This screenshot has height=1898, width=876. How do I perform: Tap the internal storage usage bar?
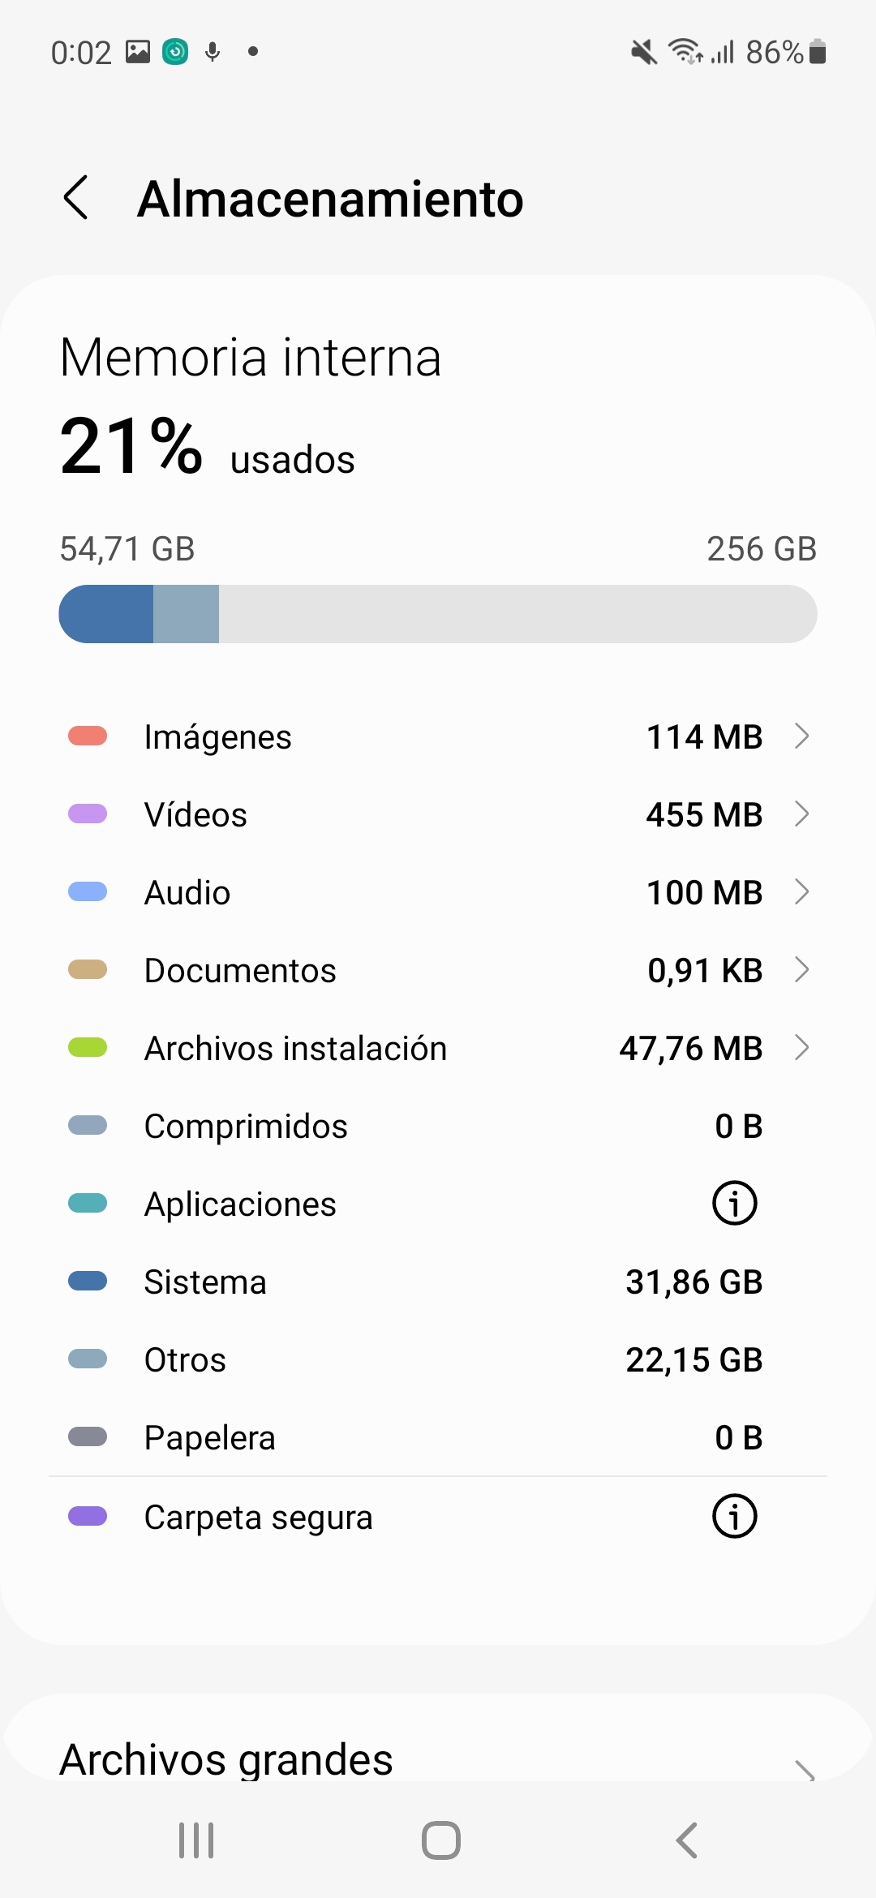438,614
